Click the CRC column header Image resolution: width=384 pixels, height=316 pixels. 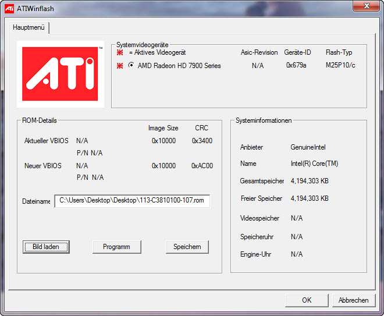[201, 128]
